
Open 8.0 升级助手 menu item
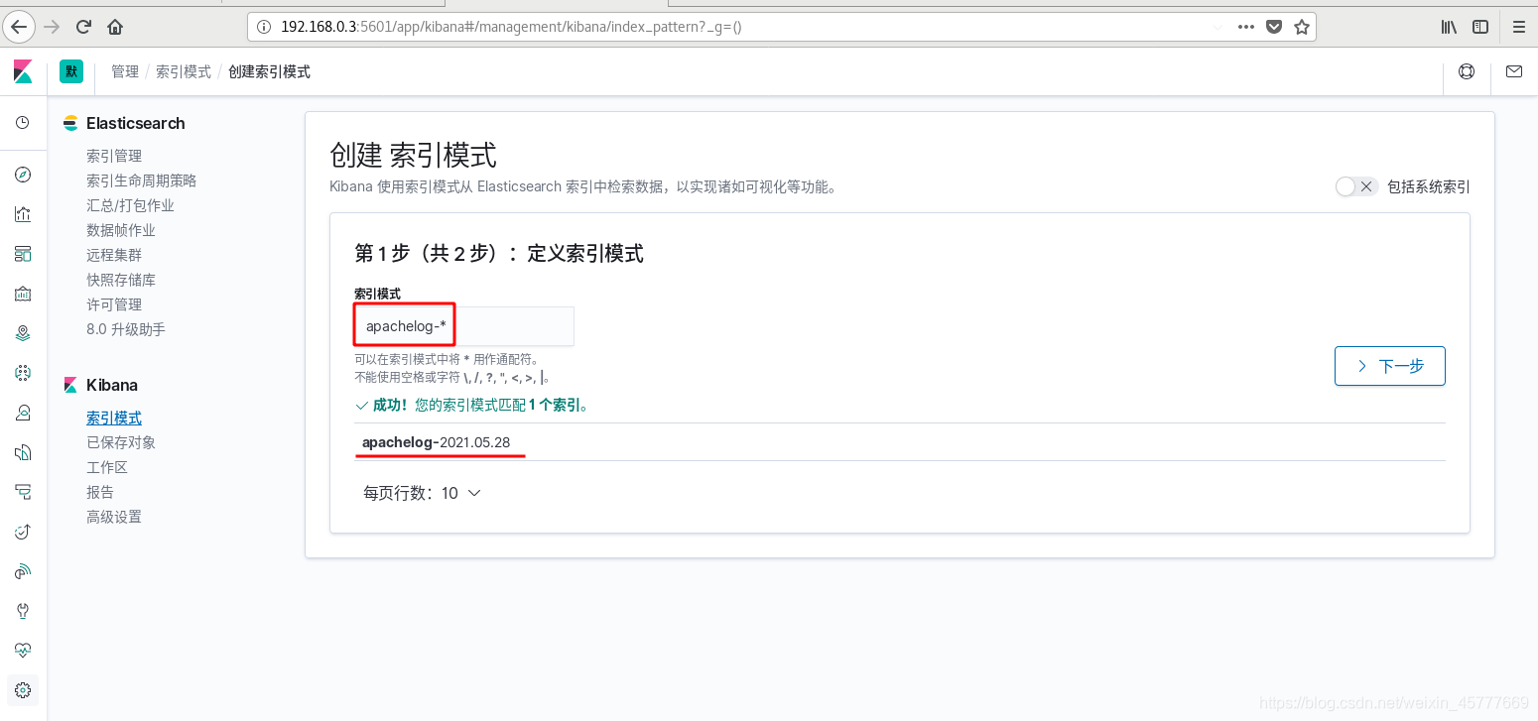coord(126,329)
